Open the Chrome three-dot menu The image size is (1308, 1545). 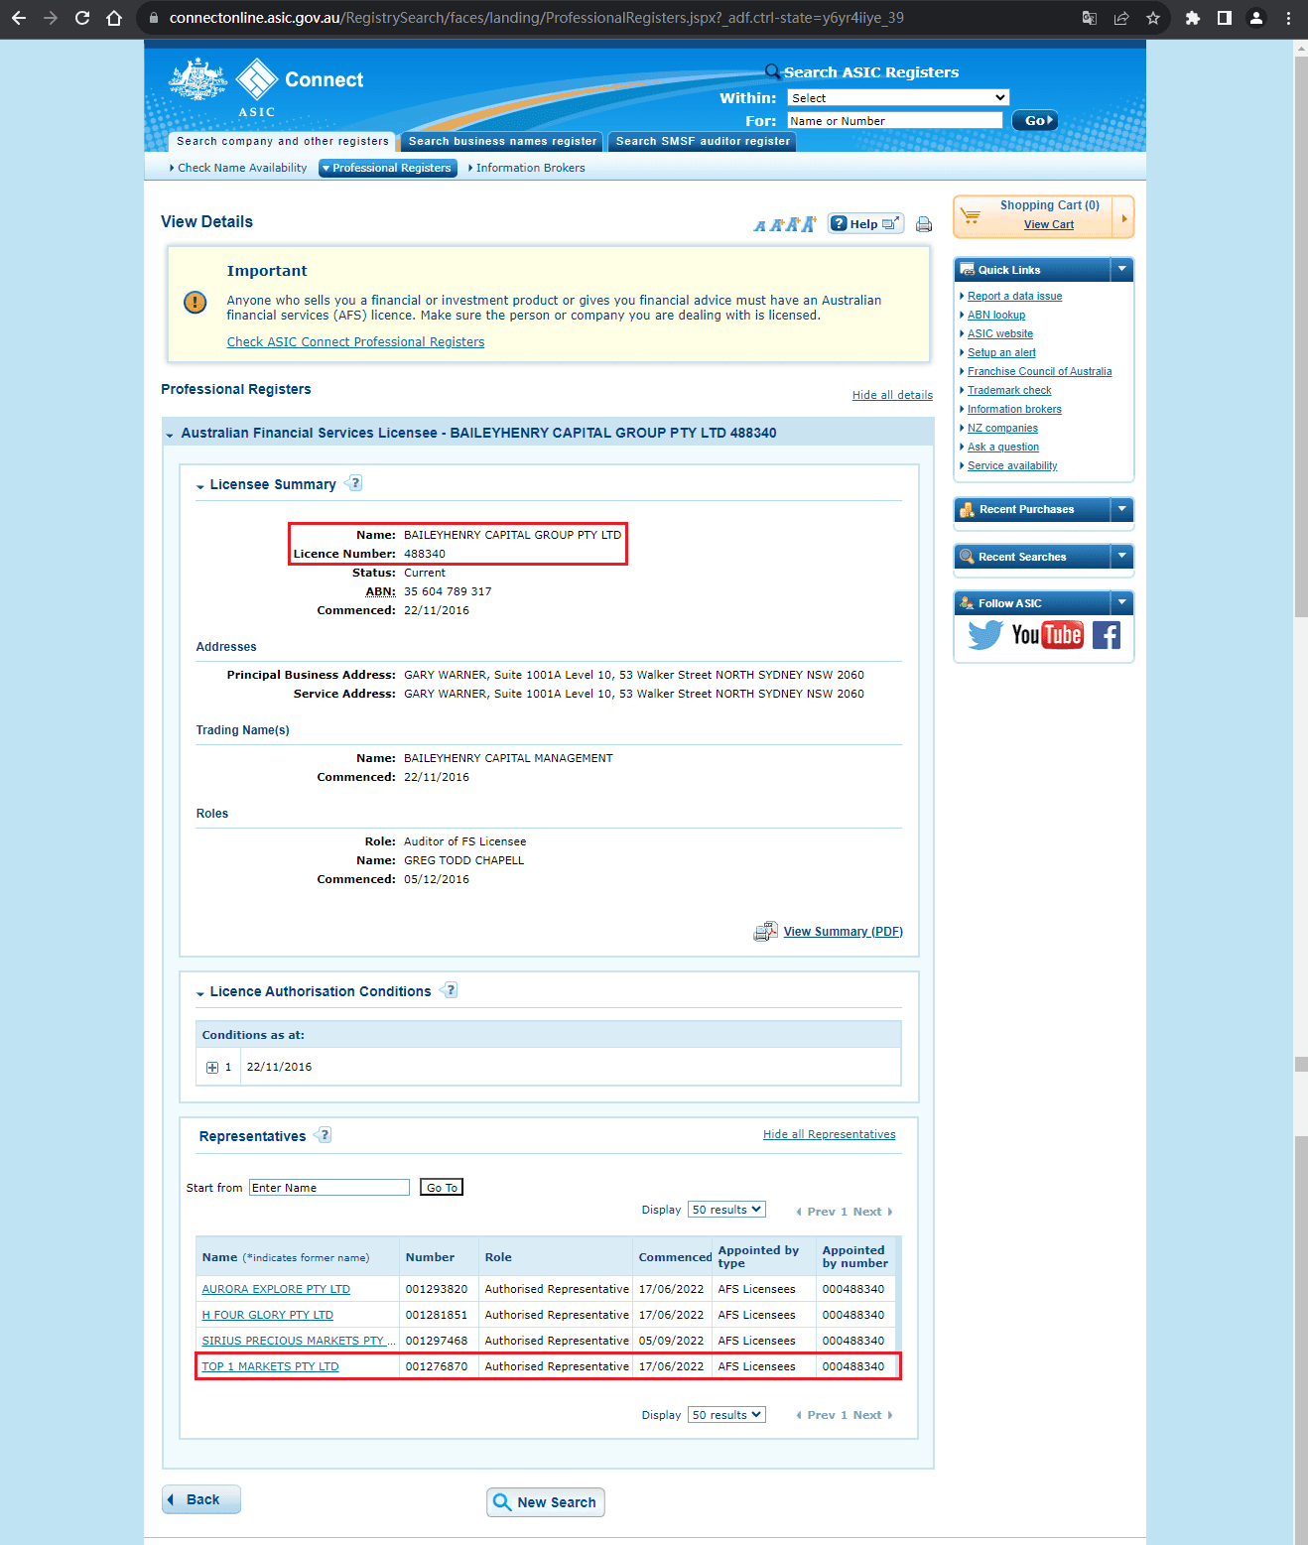(1288, 18)
